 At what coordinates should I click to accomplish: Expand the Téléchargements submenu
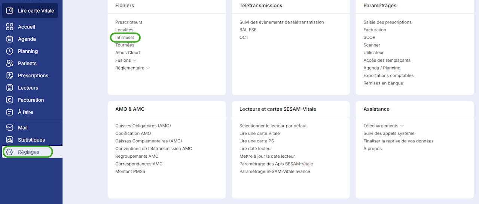click(x=402, y=126)
